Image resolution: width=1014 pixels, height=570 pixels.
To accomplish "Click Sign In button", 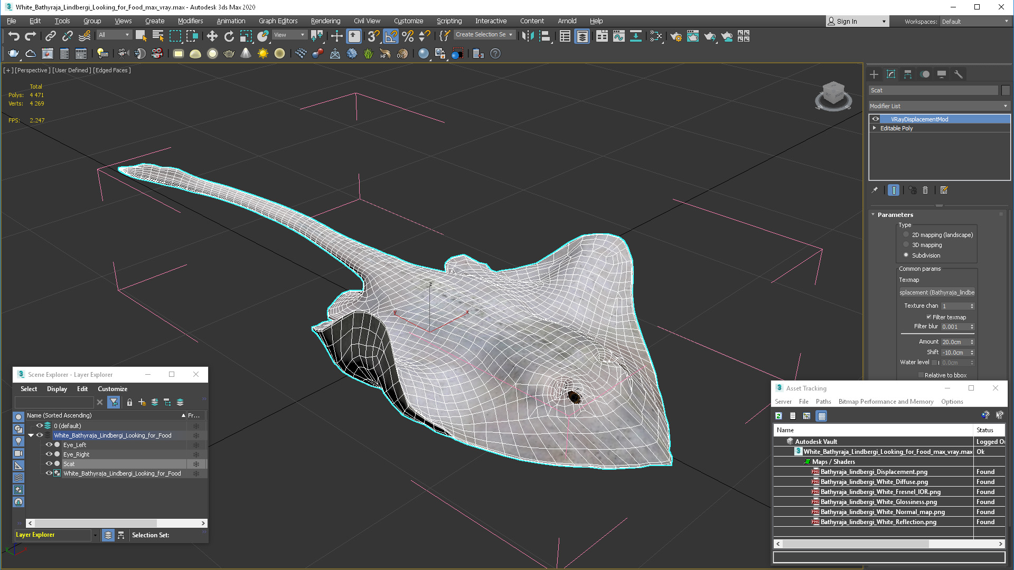I will (x=847, y=21).
